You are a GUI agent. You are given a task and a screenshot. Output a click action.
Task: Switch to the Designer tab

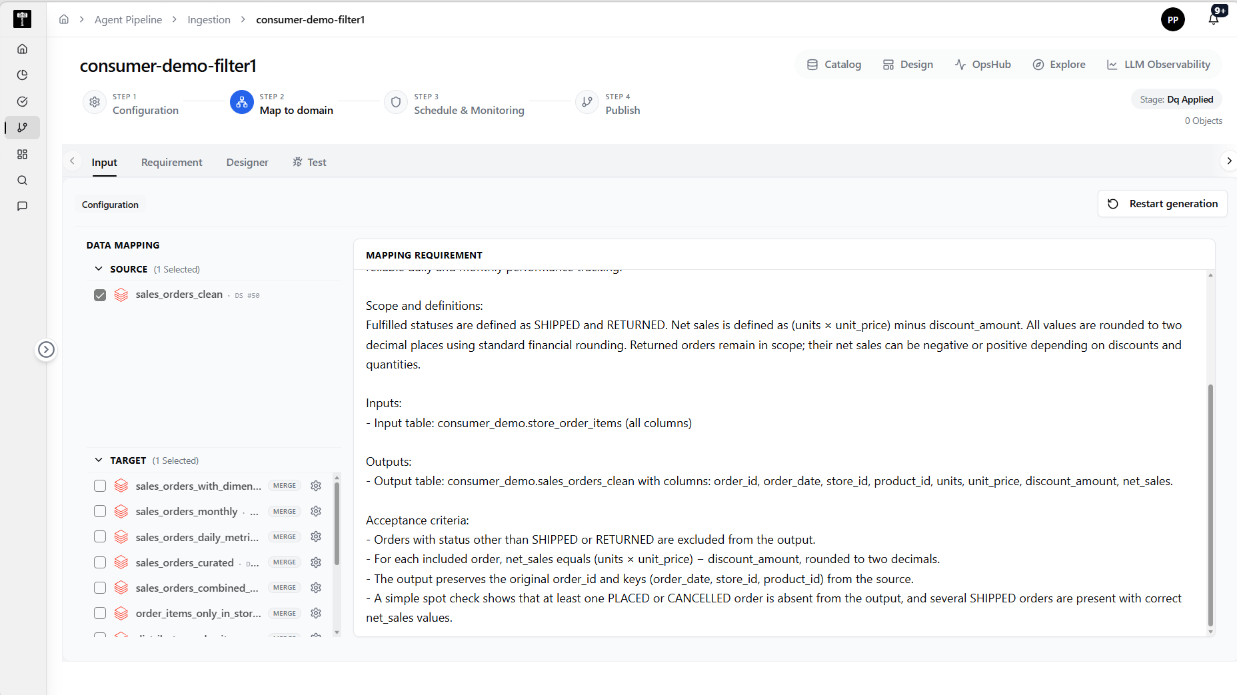pos(247,162)
